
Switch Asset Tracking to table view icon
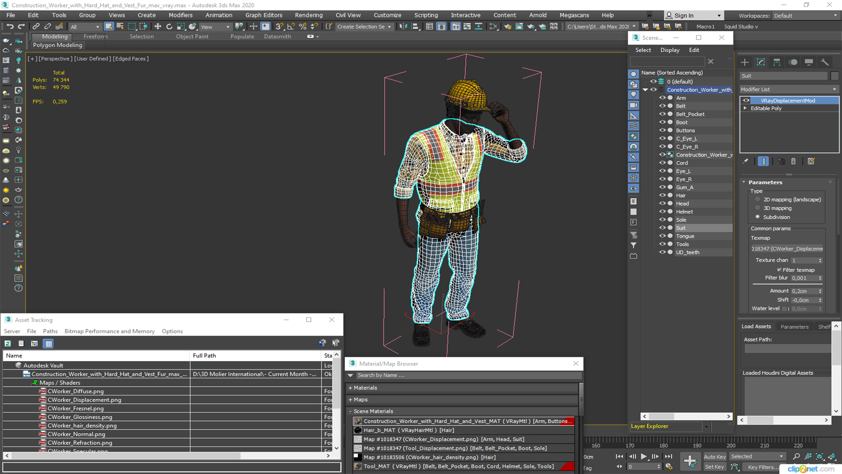[49, 344]
